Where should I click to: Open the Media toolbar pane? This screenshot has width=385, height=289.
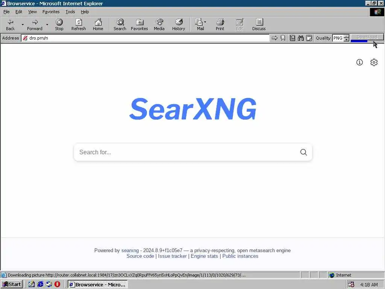tap(159, 24)
